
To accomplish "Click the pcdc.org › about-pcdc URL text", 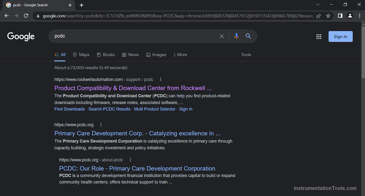I will click(x=91, y=160).
